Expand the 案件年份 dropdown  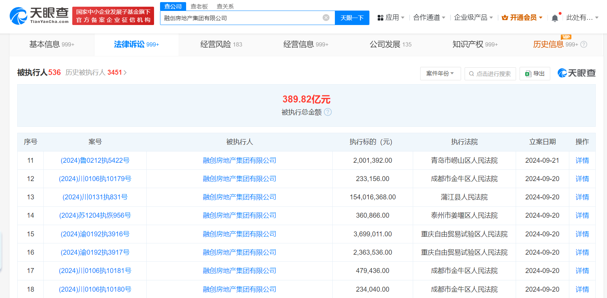[x=440, y=74]
